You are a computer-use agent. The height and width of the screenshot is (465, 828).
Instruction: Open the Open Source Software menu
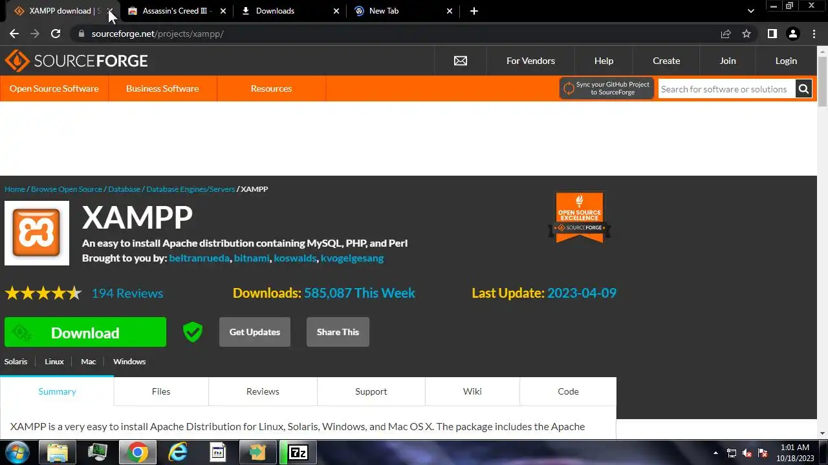[54, 88]
